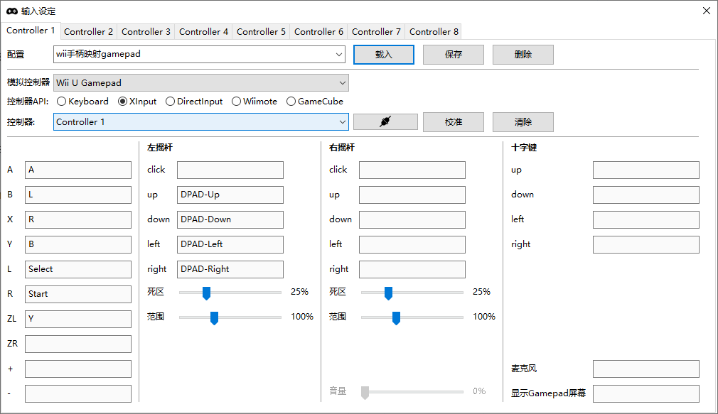Switch to the Controller 5 tab
The height and width of the screenshot is (414, 718).
[x=261, y=31]
